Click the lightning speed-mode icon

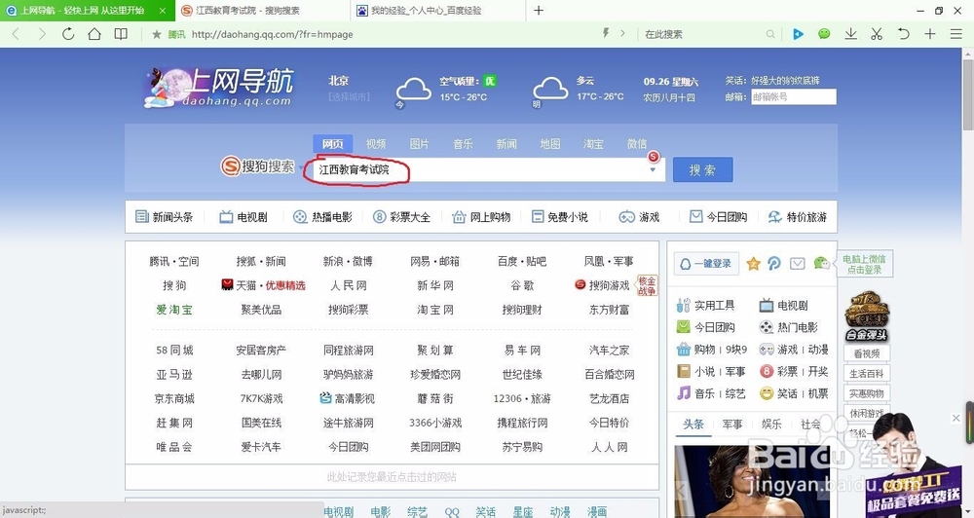tap(606, 33)
